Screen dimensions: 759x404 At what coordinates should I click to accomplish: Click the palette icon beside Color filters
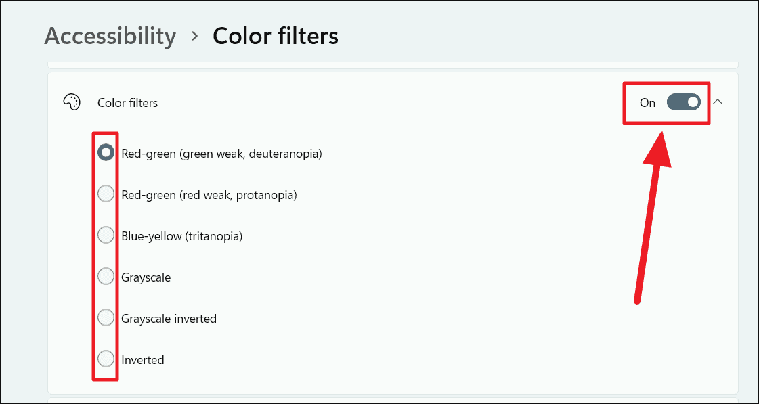point(72,102)
